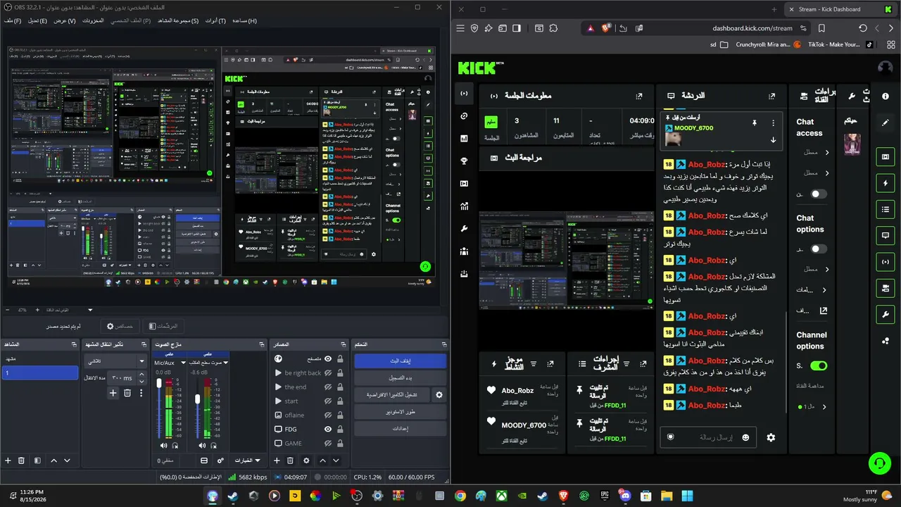This screenshot has height=507, width=901.
Task: Add a transition with the plus icon
Action: [113, 393]
